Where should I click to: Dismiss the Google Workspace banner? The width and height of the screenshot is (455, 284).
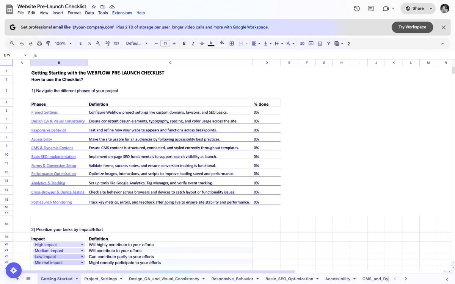444,27
